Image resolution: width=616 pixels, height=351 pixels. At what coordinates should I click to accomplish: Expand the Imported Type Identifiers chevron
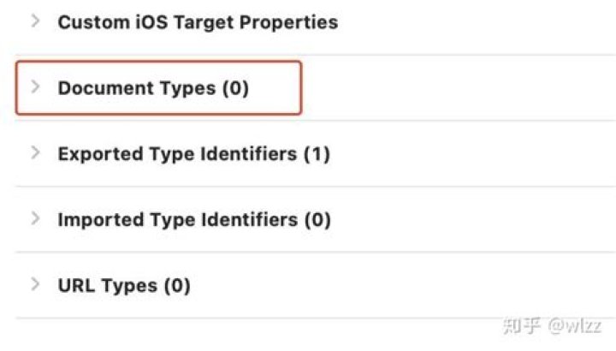pos(35,218)
